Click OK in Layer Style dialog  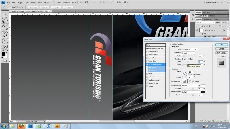tap(221, 45)
